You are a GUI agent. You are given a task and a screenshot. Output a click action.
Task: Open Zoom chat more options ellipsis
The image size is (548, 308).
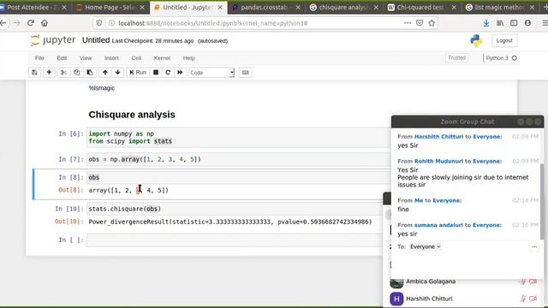(534, 247)
